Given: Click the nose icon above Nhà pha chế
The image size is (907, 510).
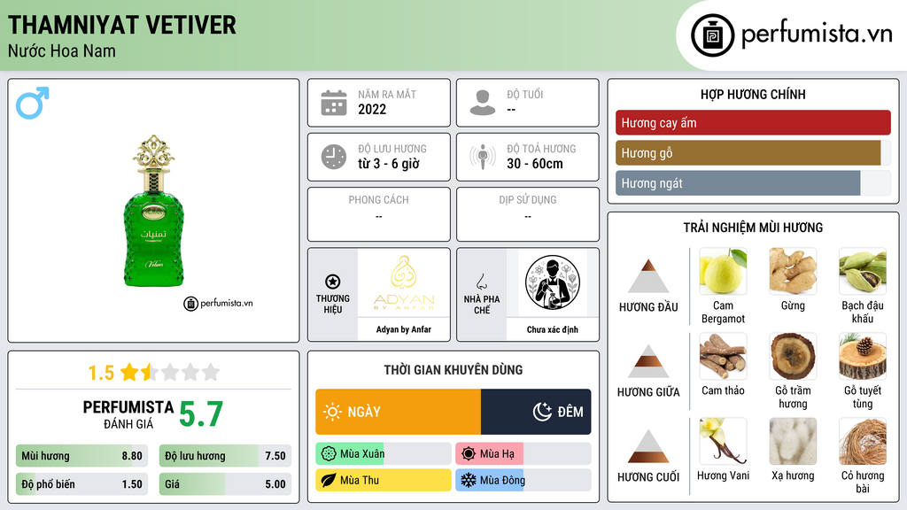Looking at the screenshot, I should (481, 282).
